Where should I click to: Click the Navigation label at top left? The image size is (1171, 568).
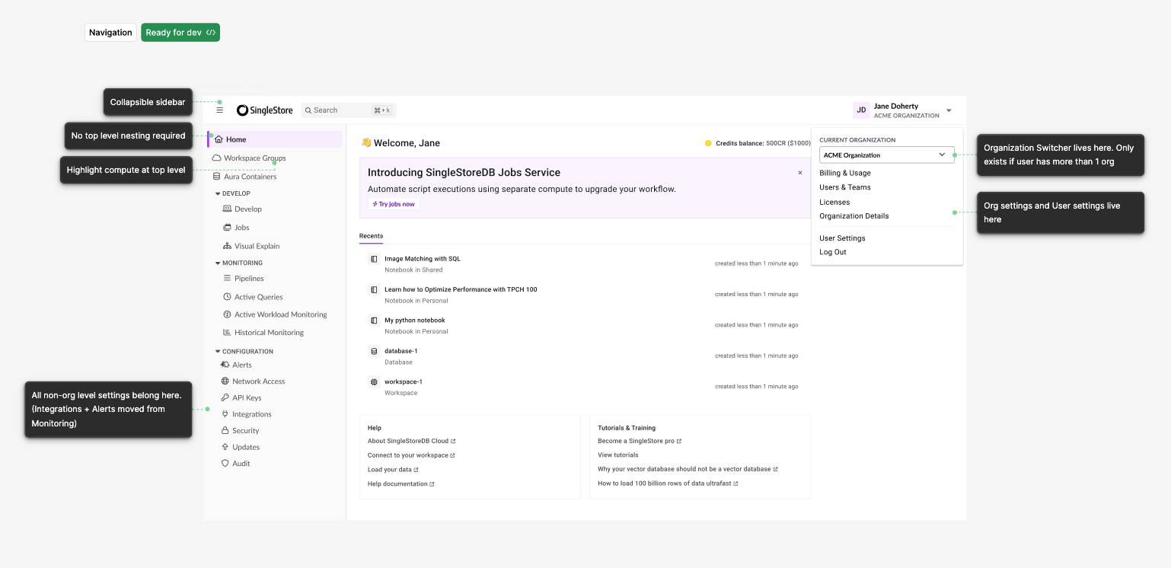pyautogui.click(x=110, y=33)
